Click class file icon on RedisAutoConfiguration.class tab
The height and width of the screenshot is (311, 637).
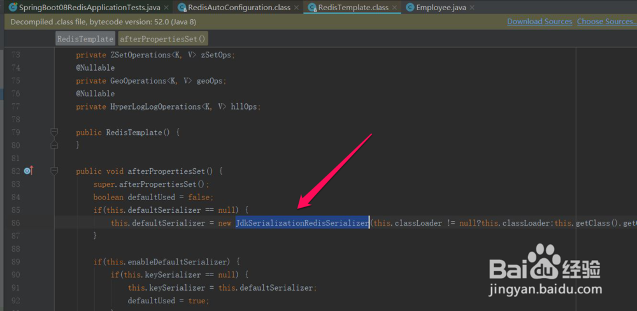(x=182, y=7)
